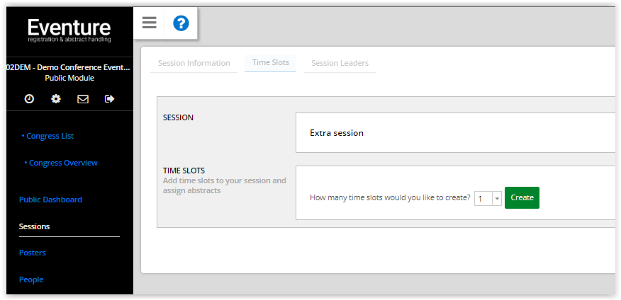Screen dimensions: 621x300
Task: Open Congress List link
Action: tap(48, 136)
